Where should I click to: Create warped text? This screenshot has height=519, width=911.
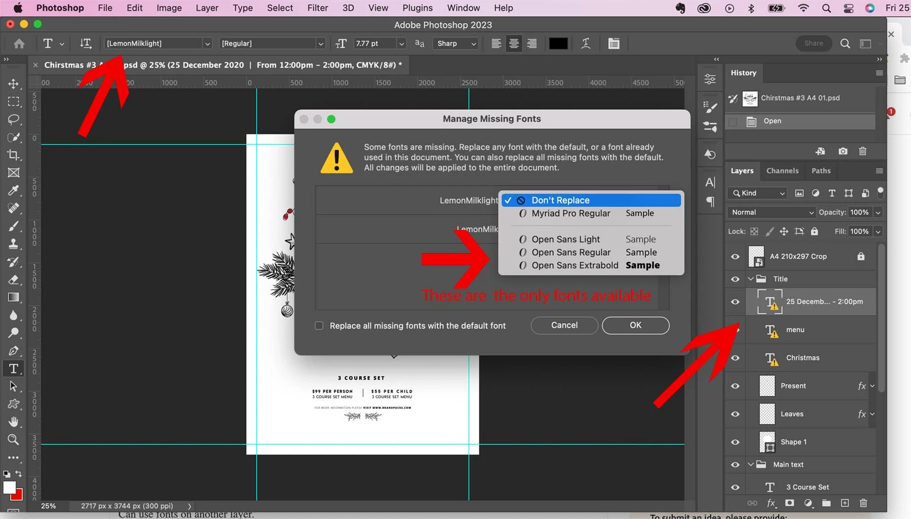tap(586, 44)
